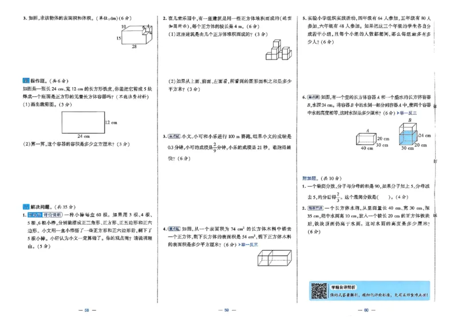Click the fraction 2/3 in the 附加题
458x324 pixels.
click(x=338, y=197)
